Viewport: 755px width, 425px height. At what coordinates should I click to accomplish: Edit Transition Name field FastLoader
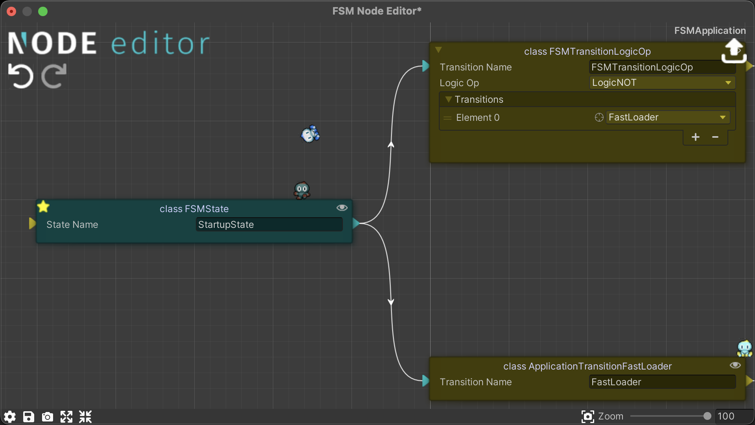pos(662,382)
